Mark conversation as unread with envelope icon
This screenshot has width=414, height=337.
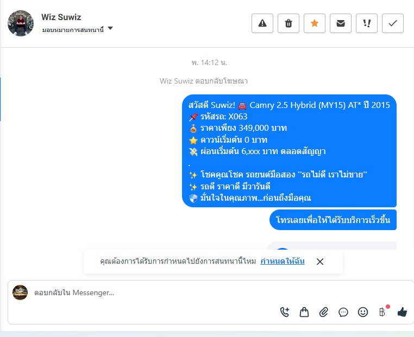341,23
